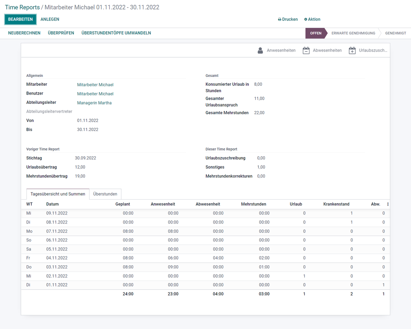Open the Urlaubszusch... smart button
The image size is (411, 329).
[368, 50]
